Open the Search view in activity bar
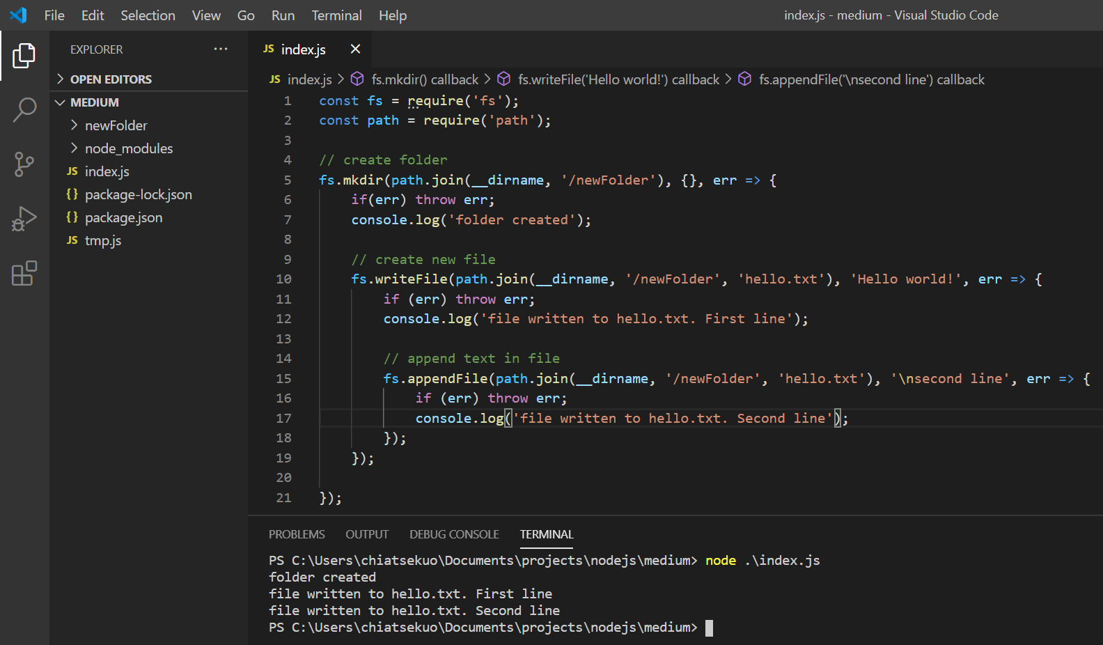 pos(24,110)
